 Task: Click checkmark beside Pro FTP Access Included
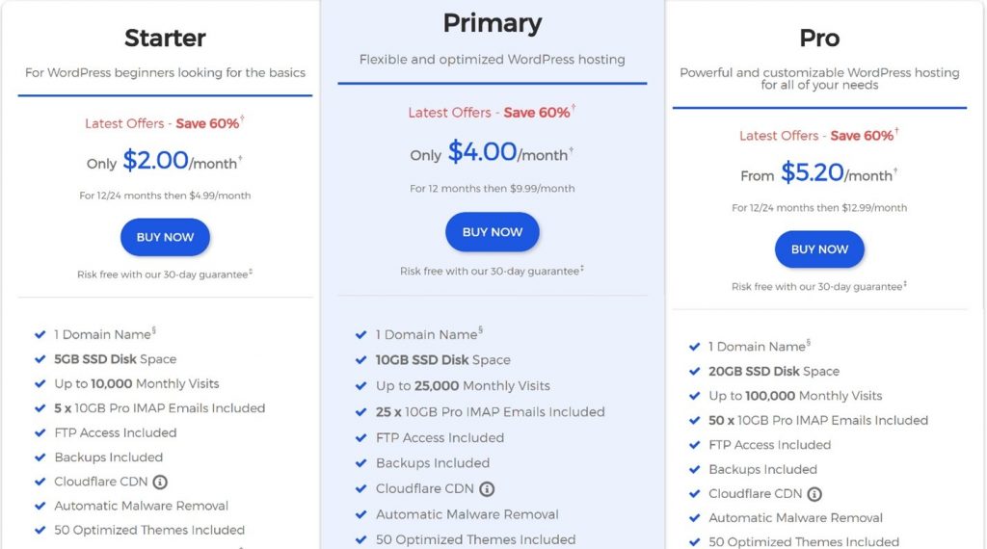(x=694, y=445)
